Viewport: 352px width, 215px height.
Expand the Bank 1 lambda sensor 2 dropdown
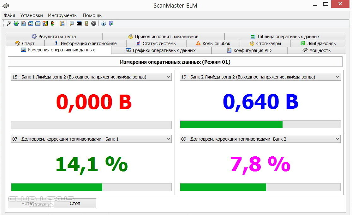tap(168, 77)
